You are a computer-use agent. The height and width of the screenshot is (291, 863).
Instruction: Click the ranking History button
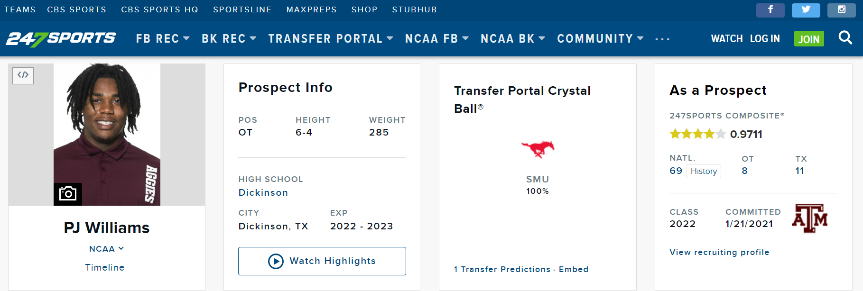704,171
